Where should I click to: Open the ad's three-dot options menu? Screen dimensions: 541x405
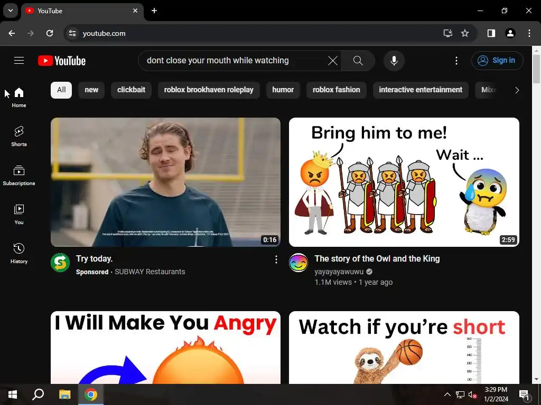[276, 259]
